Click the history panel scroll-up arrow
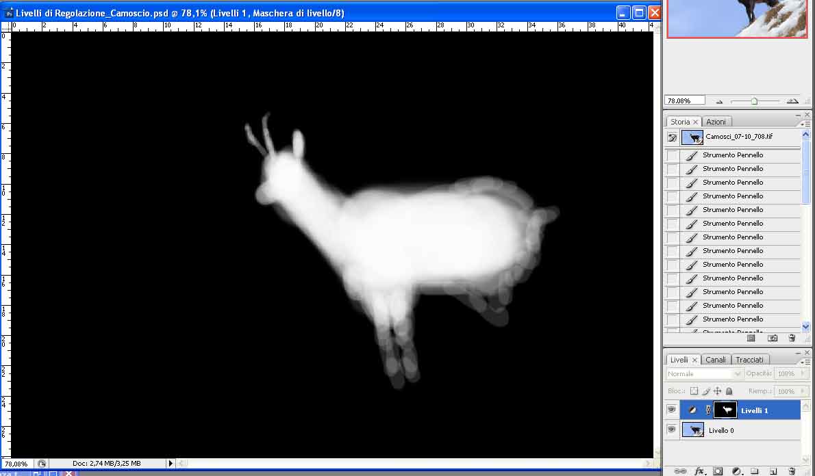 point(805,134)
